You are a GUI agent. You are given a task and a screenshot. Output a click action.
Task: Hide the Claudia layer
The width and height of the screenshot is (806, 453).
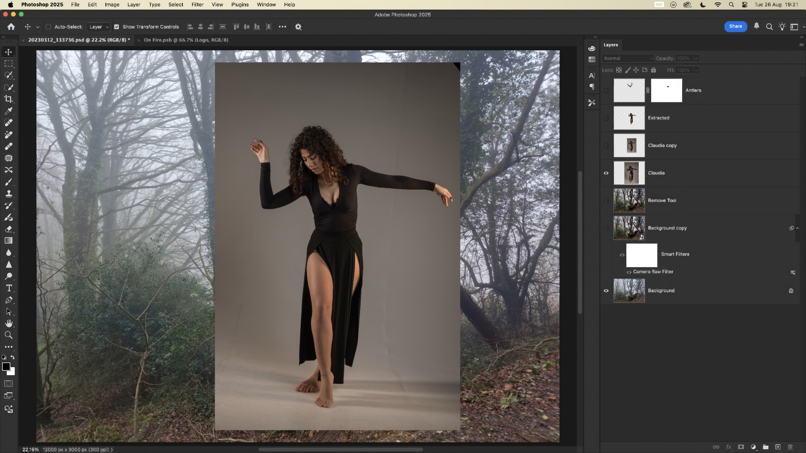606,173
